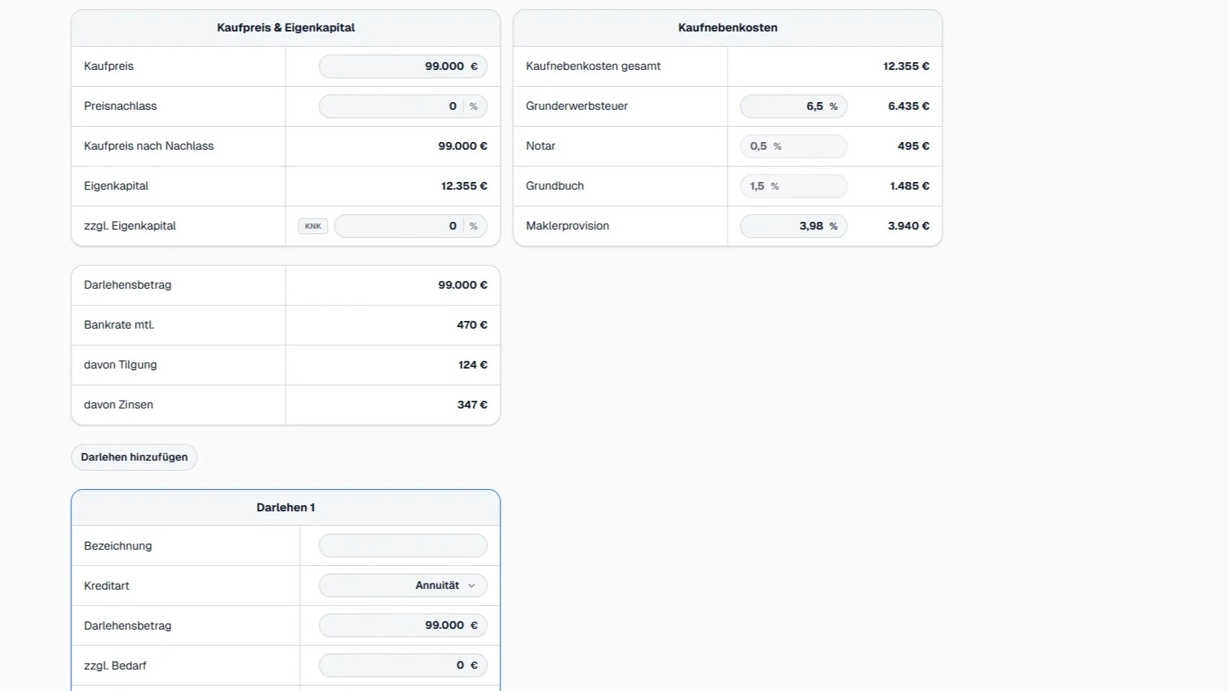The width and height of the screenshot is (1228, 691).
Task: Click the Kaufnebenkosten gesamt label
Action: pos(593,66)
